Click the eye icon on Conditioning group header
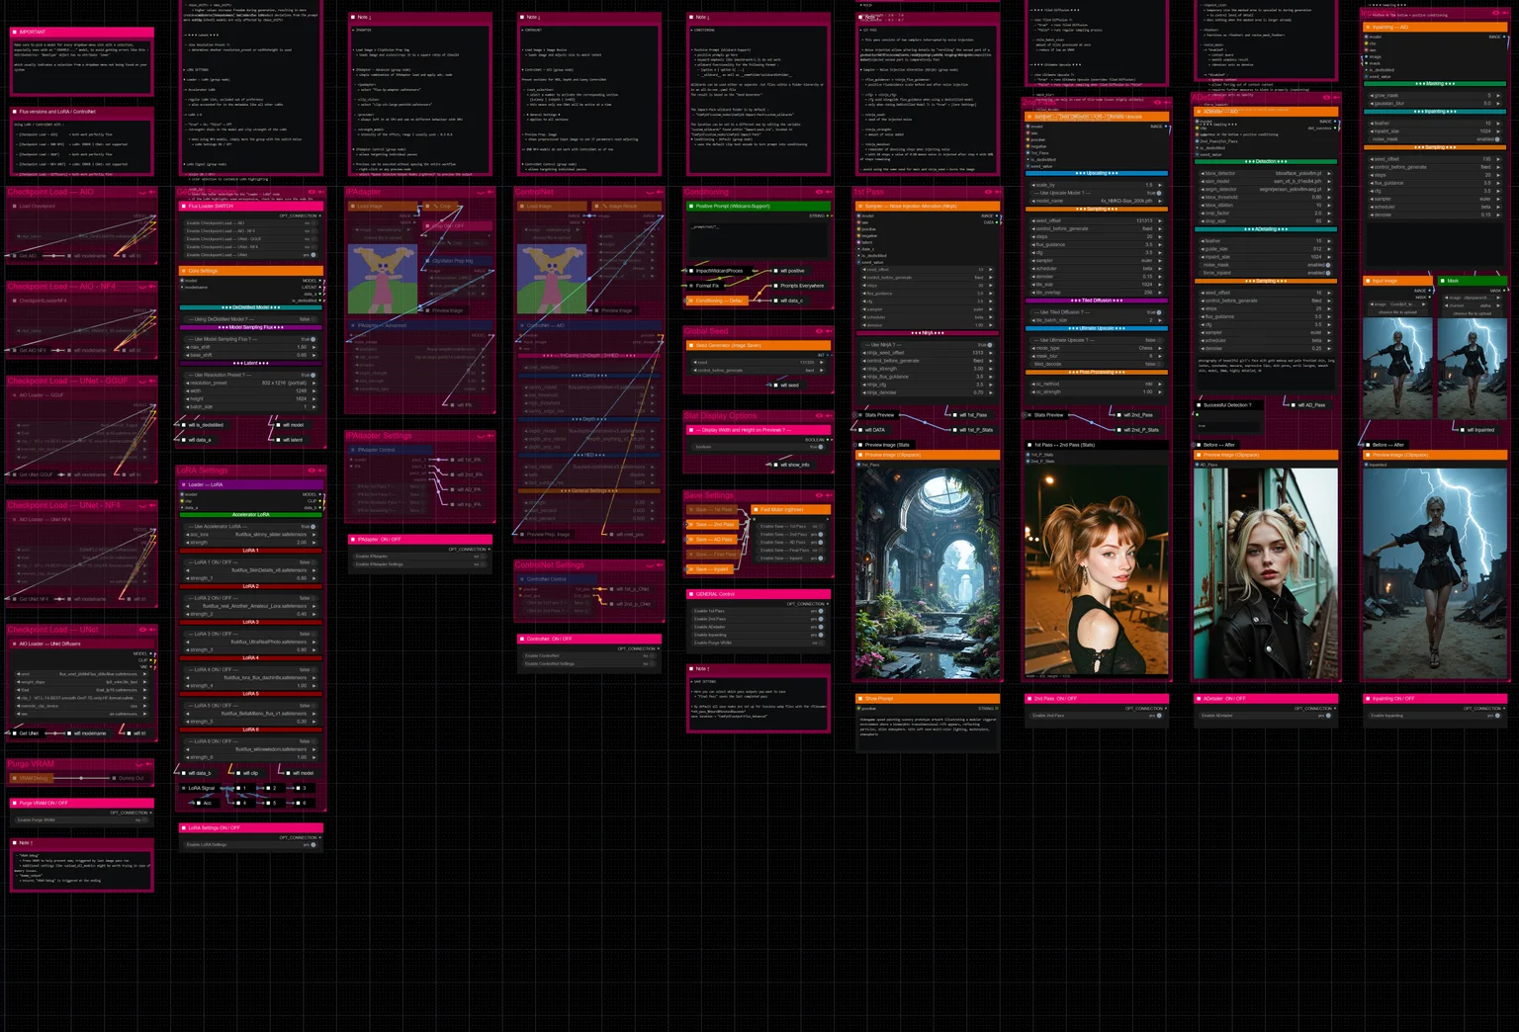 tap(819, 192)
